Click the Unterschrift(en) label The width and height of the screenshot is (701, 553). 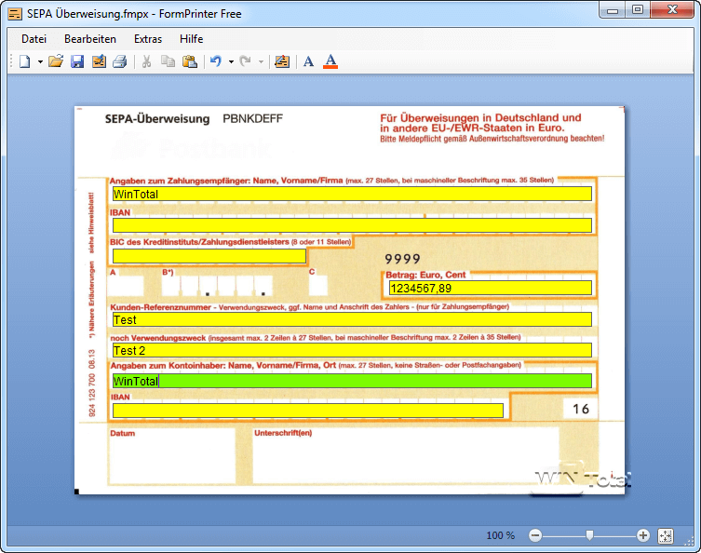[283, 433]
